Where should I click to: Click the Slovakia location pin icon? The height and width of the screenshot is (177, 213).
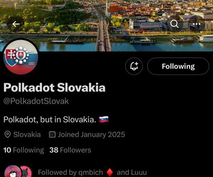pyautogui.click(x=7, y=135)
